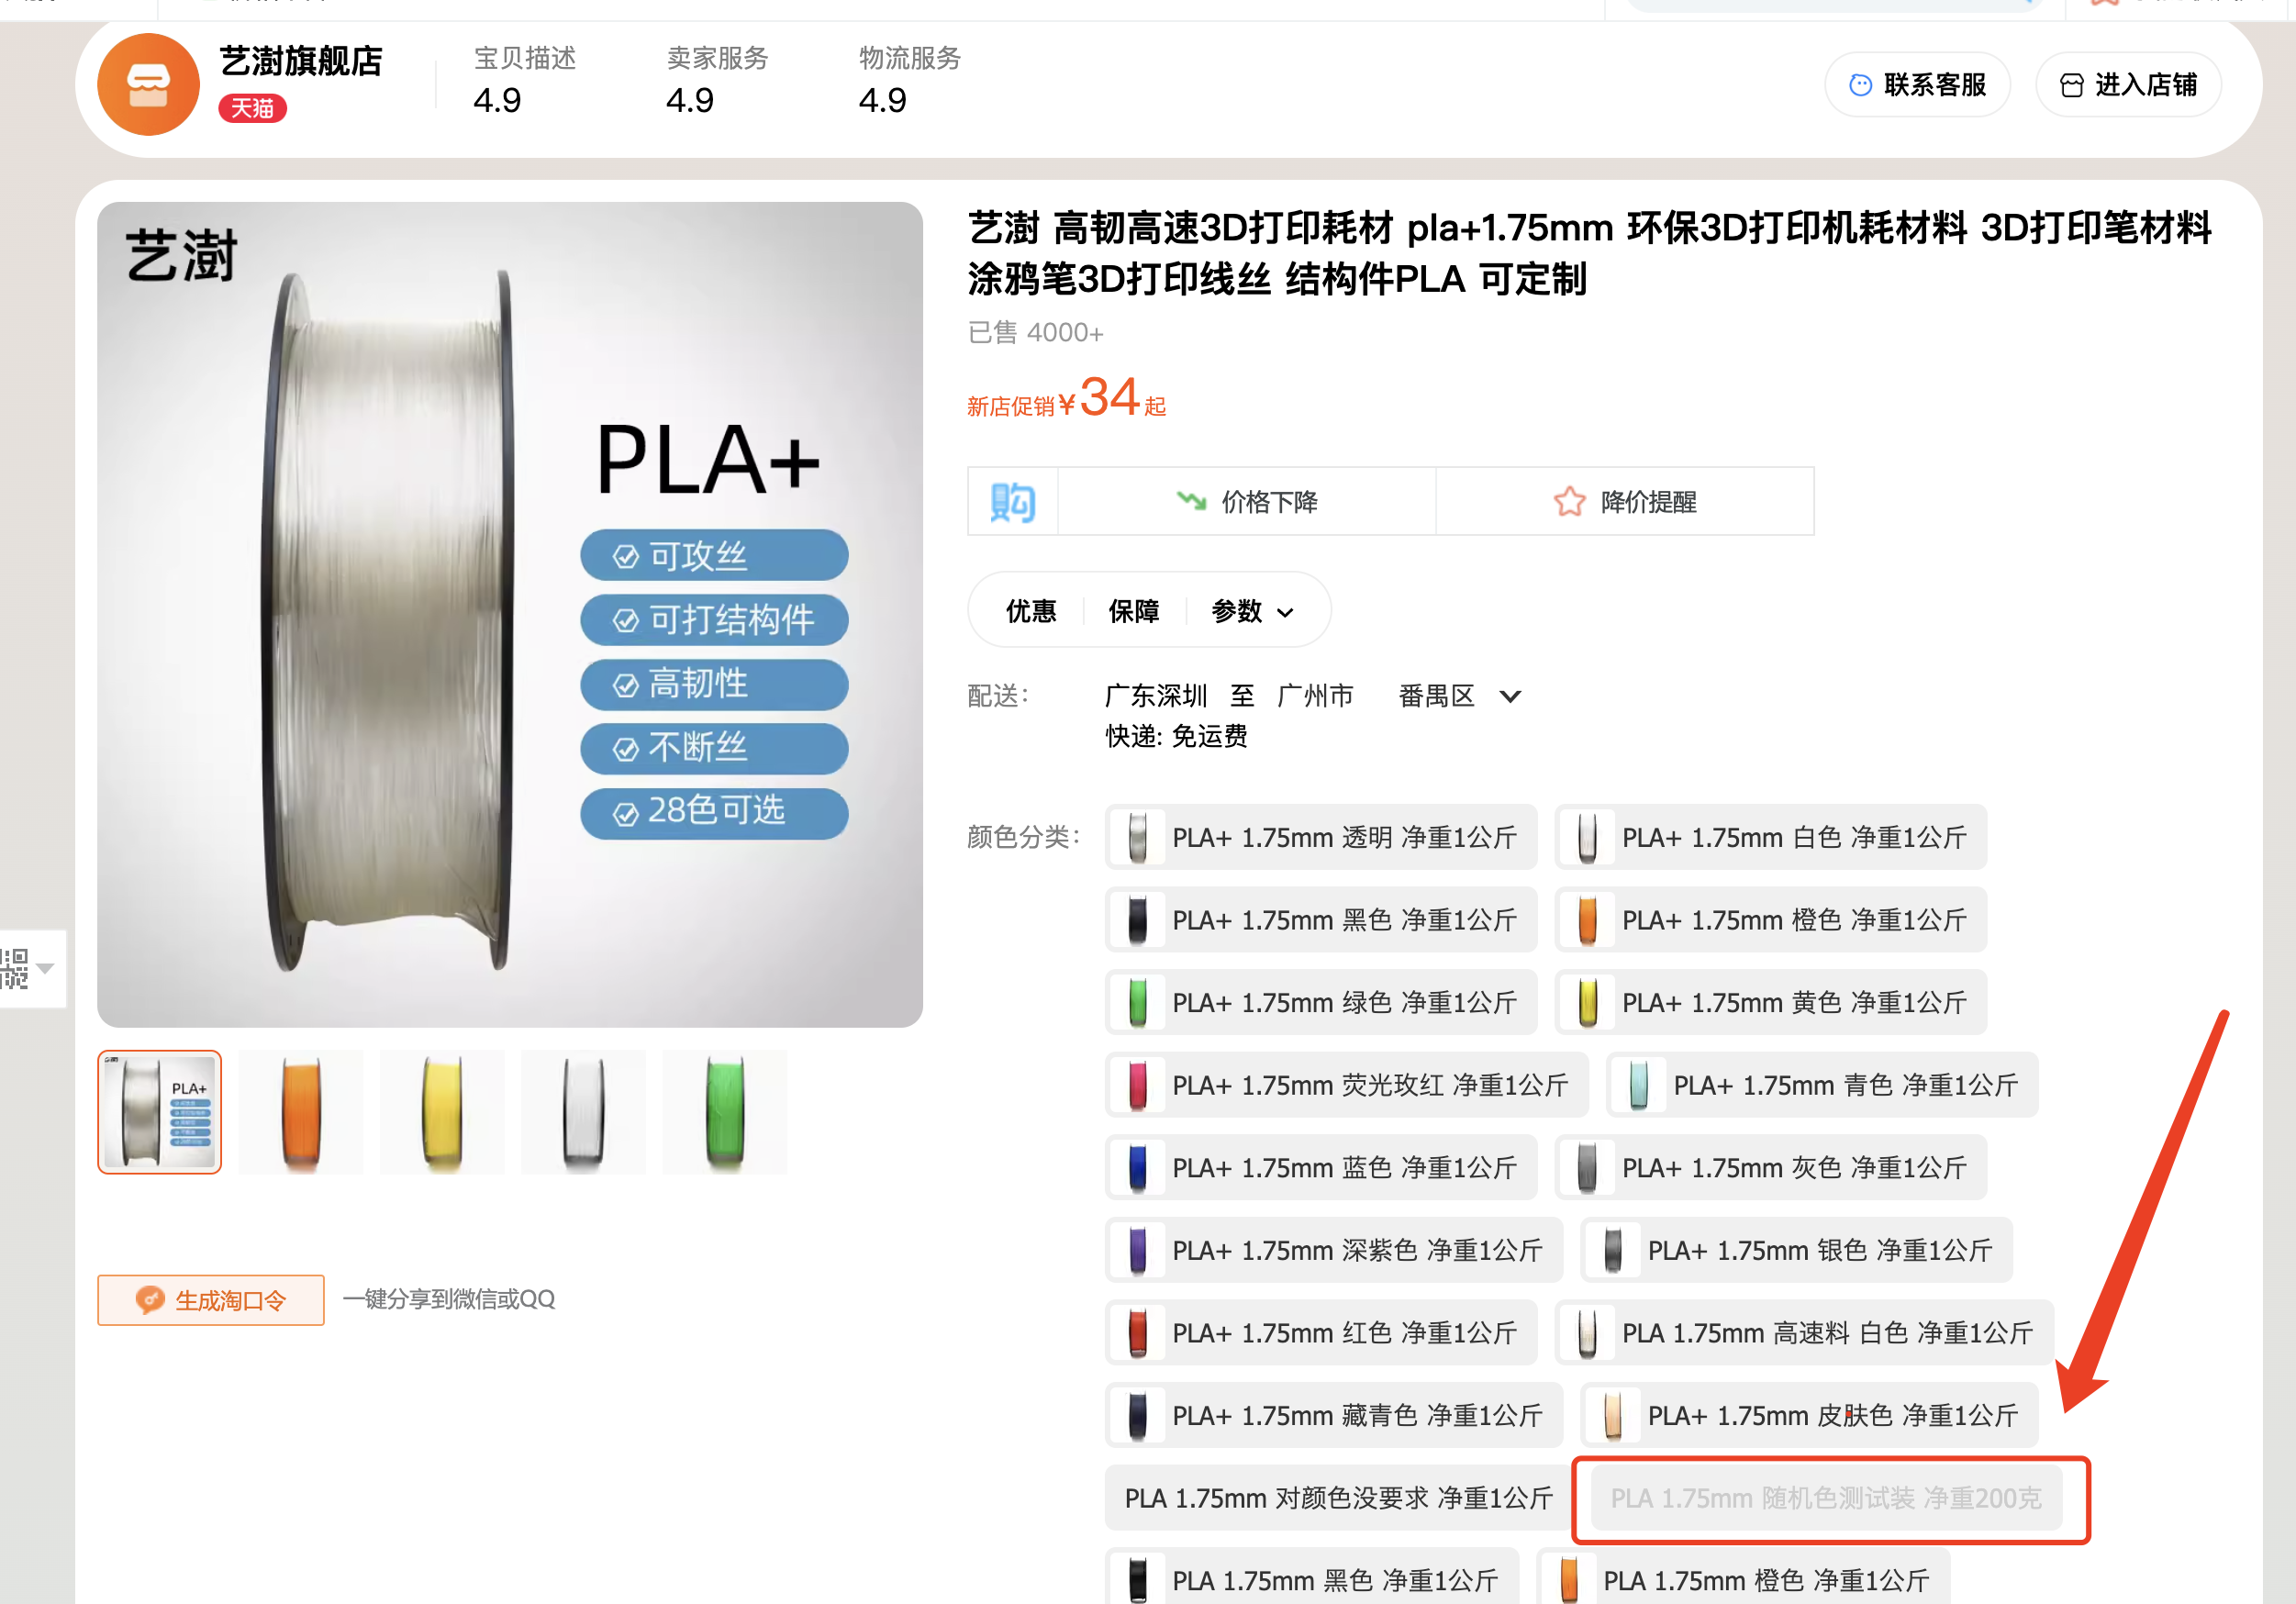Set a 降价提醒 price drop alert
This screenshot has height=1604, width=2296.
1625,501
